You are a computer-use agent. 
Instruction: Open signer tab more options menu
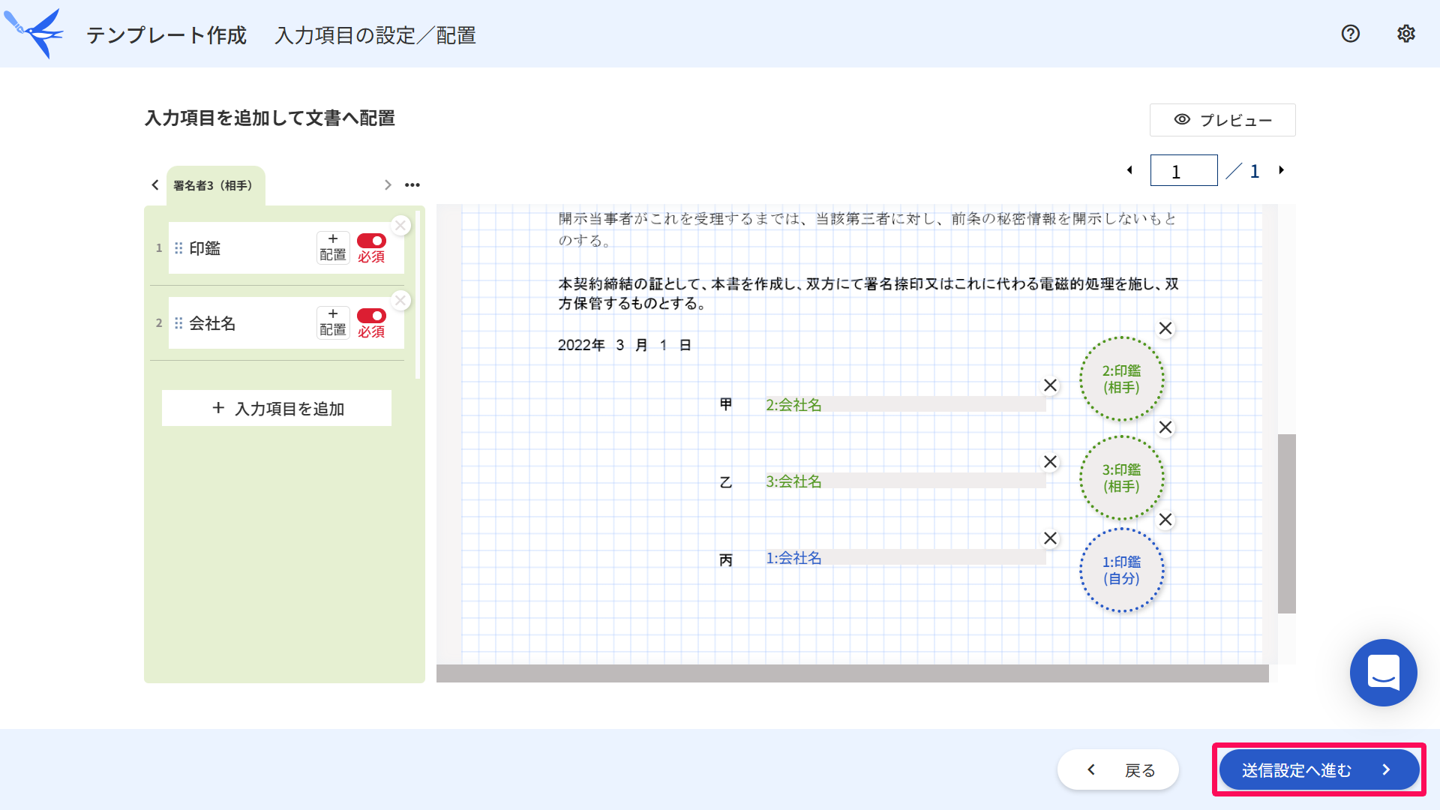[x=412, y=184]
